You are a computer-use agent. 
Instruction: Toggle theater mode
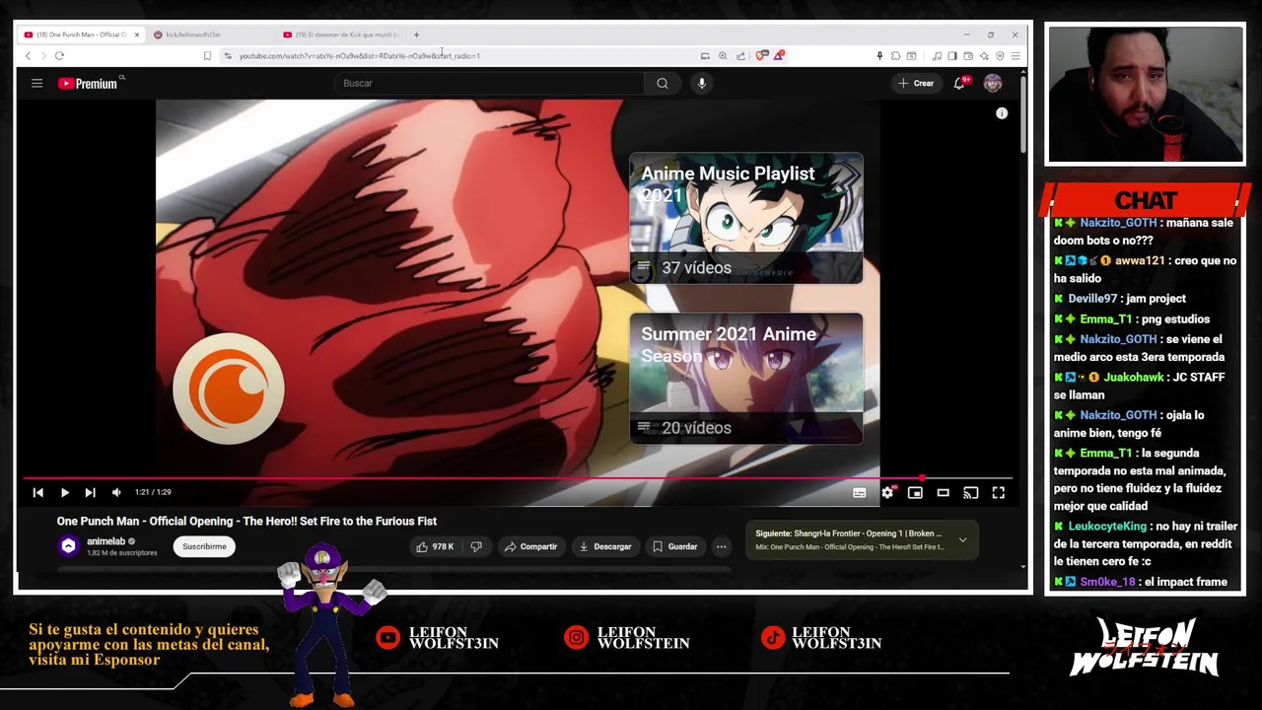(x=943, y=492)
